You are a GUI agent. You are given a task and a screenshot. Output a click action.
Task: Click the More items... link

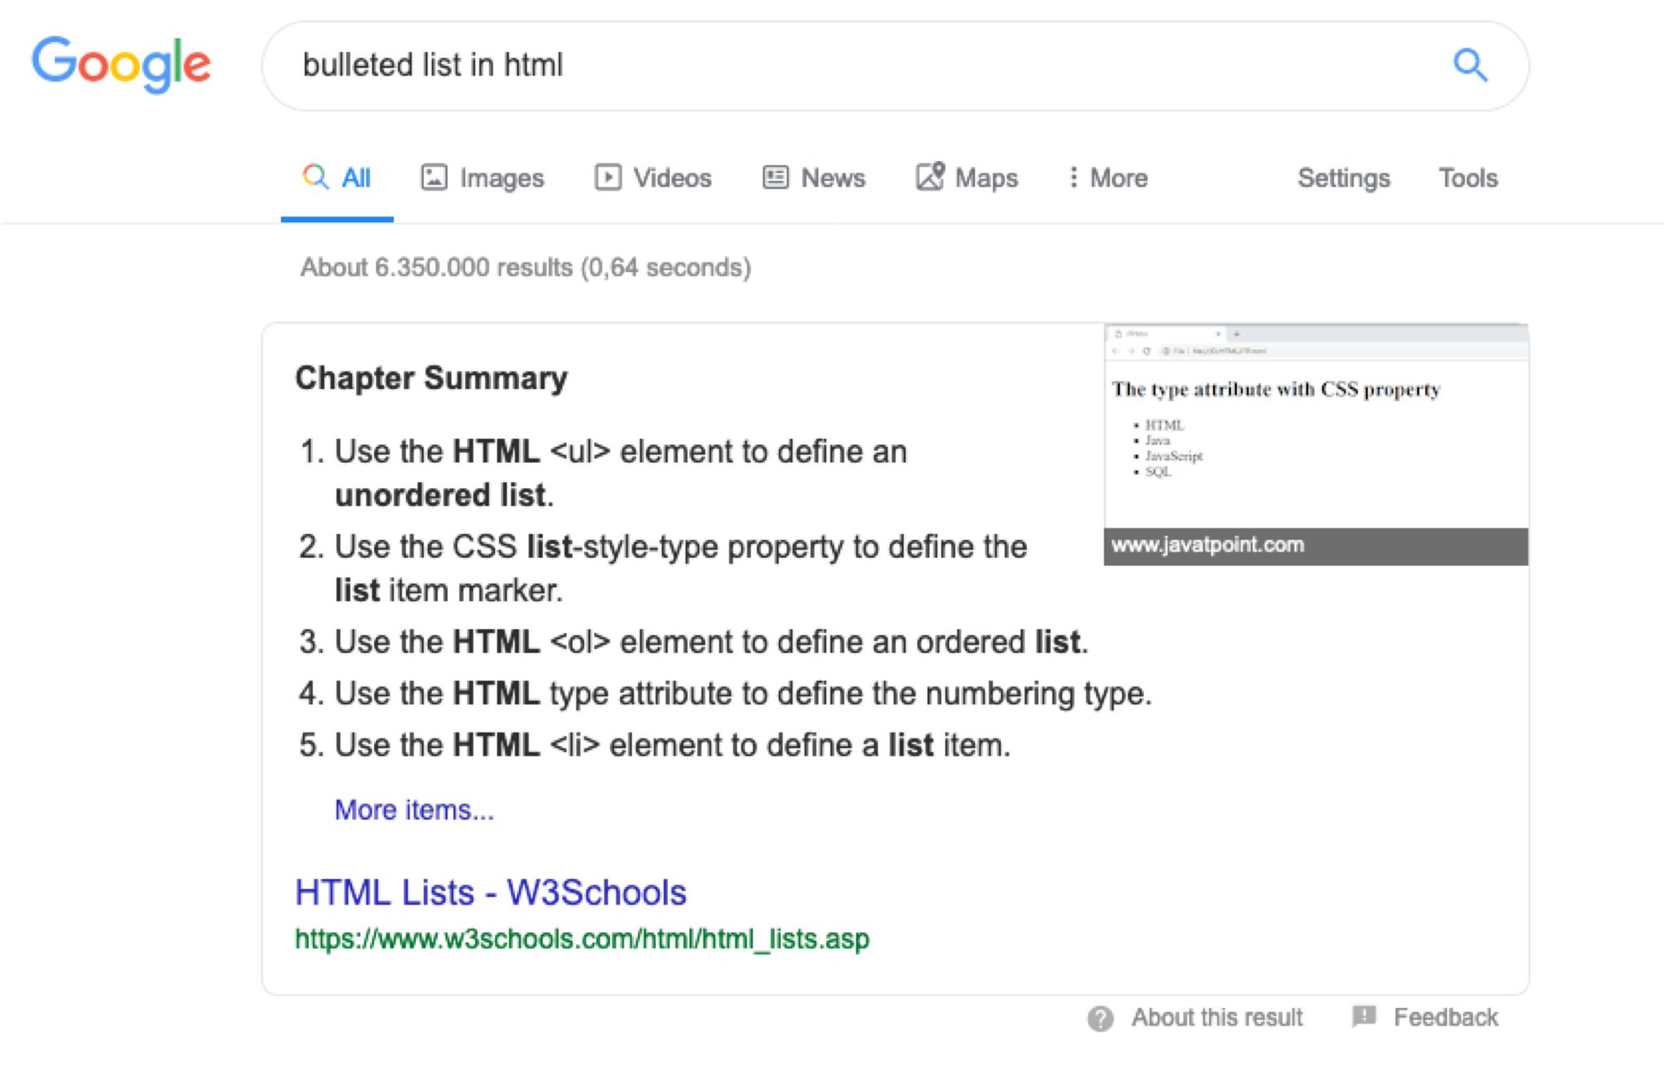point(414,810)
